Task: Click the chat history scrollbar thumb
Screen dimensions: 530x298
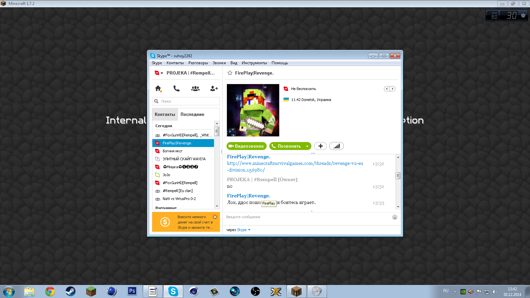Action: [x=398, y=175]
